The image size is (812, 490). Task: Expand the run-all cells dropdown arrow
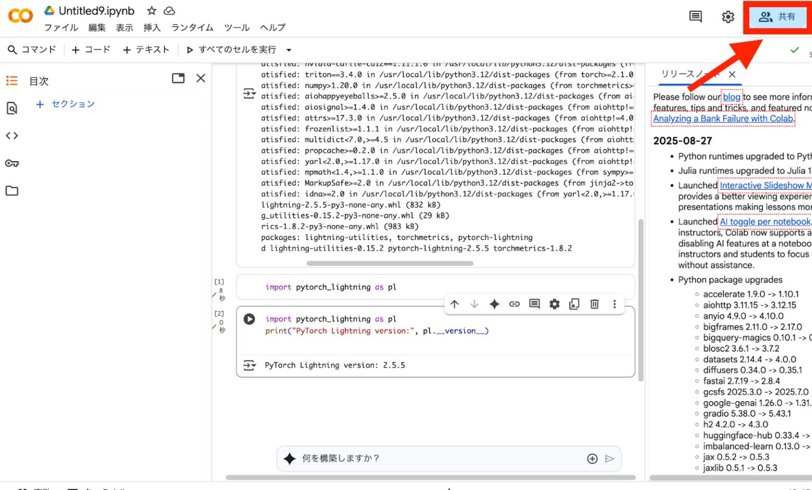click(x=288, y=49)
